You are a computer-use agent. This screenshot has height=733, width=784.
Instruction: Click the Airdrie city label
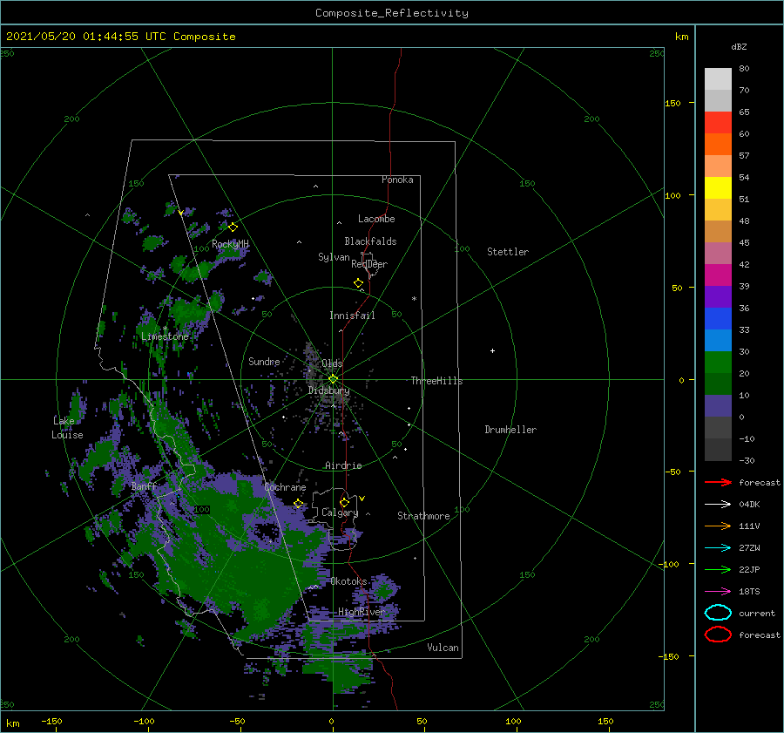click(343, 465)
